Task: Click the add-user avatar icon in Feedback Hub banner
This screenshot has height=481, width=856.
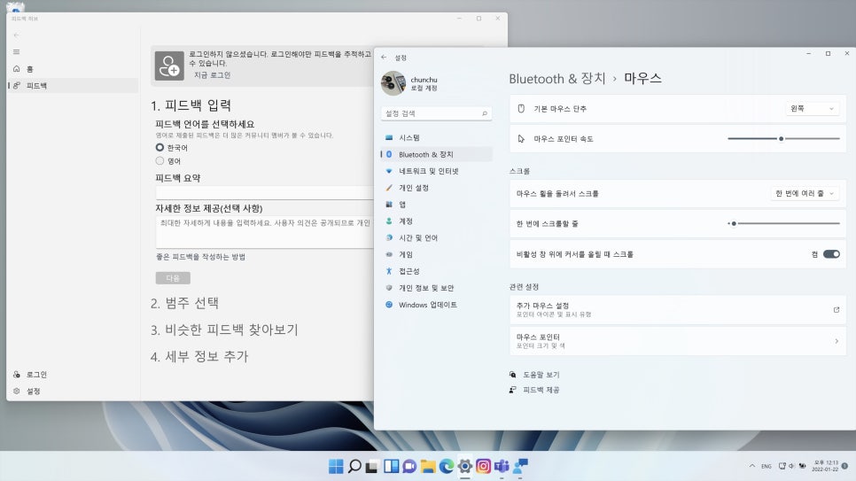Action: point(169,66)
